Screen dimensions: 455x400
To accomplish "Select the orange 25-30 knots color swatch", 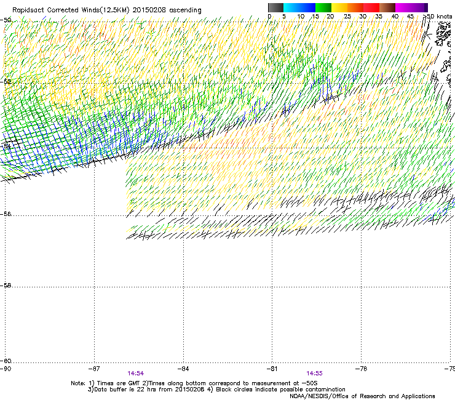I will click(355, 7).
